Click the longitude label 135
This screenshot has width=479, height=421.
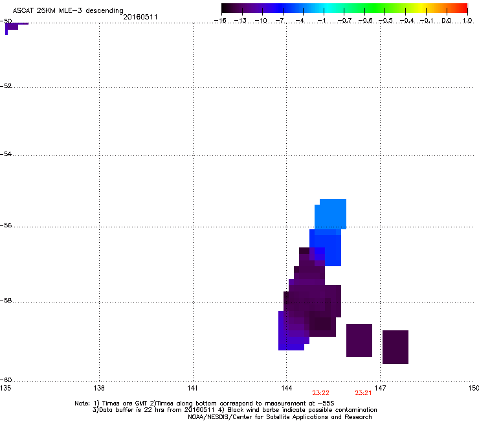tap(5, 388)
